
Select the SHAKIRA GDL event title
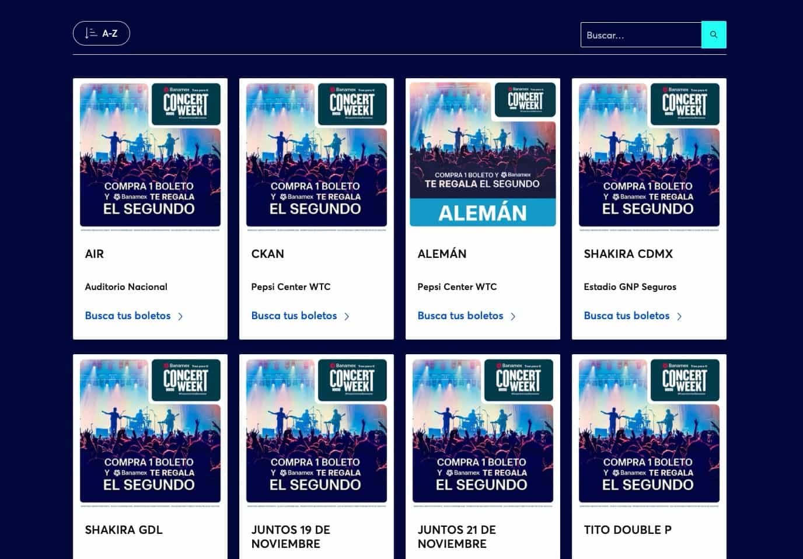pos(124,530)
